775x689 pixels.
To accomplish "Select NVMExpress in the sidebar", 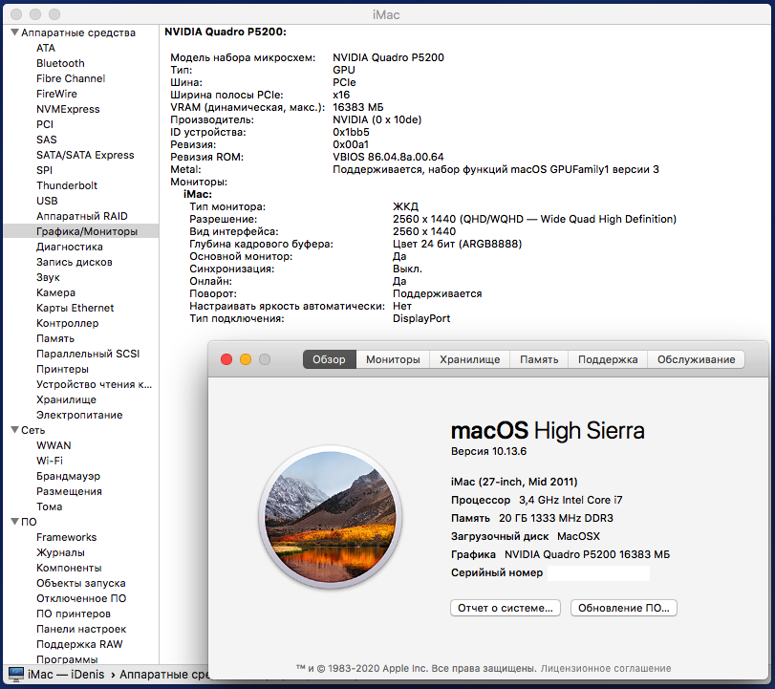I will 68,109.
